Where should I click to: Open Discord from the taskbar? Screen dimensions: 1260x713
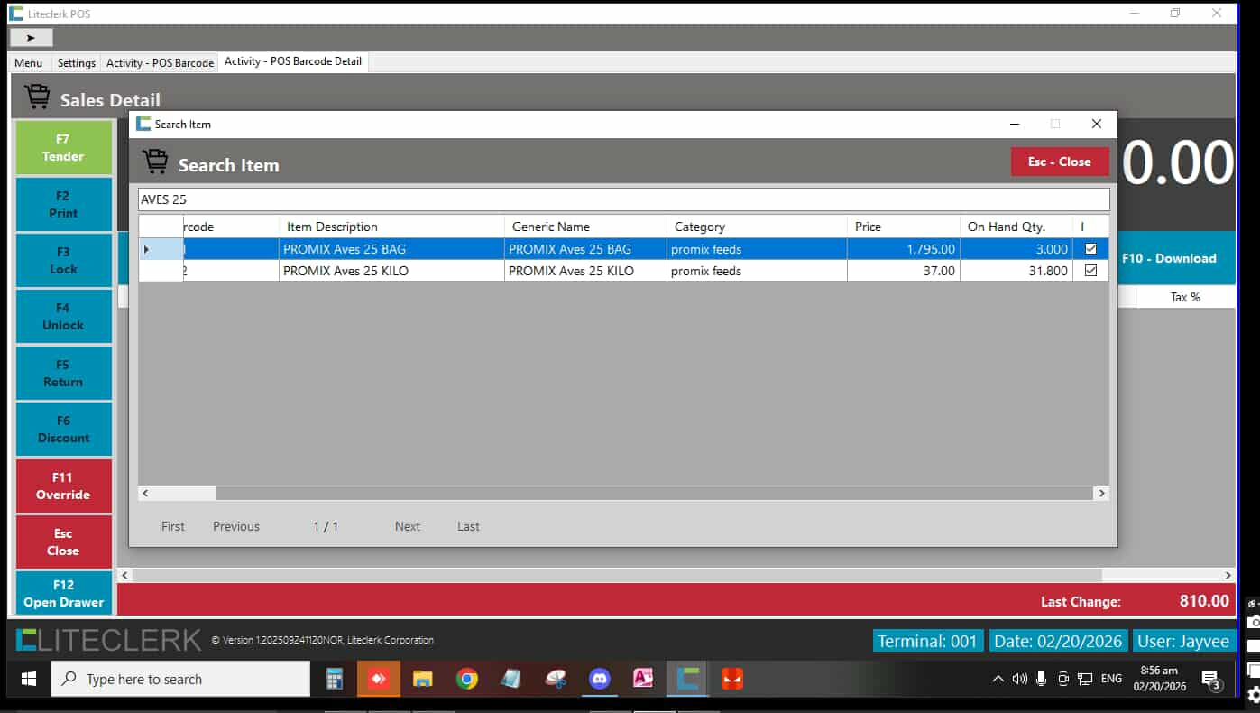[x=600, y=679]
